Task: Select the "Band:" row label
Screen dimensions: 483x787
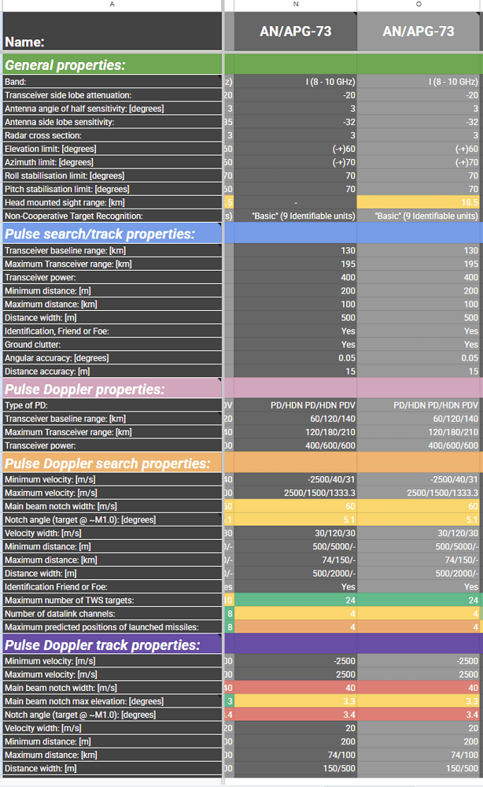Action: (x=112, y=82)
